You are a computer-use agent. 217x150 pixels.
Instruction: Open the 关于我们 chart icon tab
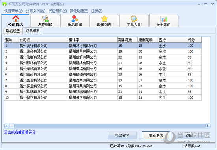163,21
